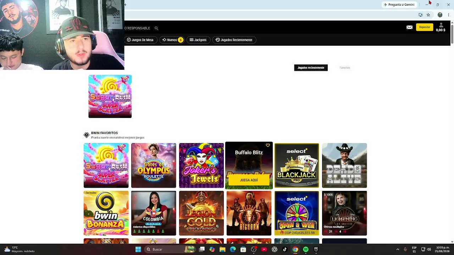454x255 pixels.
Task: Open the inbox envelope icon
Action: click(x=409, y=27)
